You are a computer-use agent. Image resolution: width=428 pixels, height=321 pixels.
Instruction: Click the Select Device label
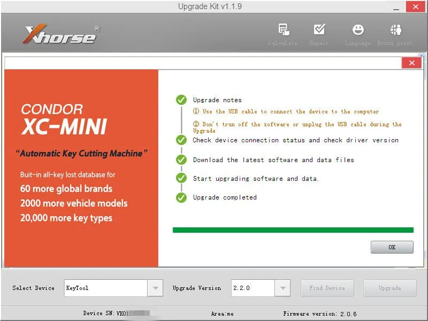[33, 288]
